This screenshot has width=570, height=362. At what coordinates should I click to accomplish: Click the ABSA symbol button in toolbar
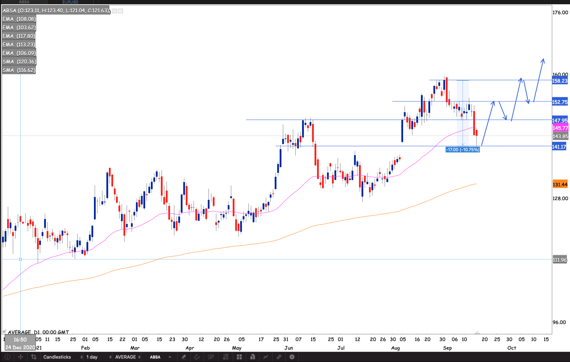coord(155,357)
